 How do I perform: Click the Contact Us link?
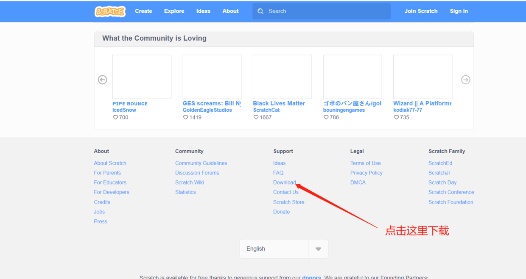[x=286, y=192]
